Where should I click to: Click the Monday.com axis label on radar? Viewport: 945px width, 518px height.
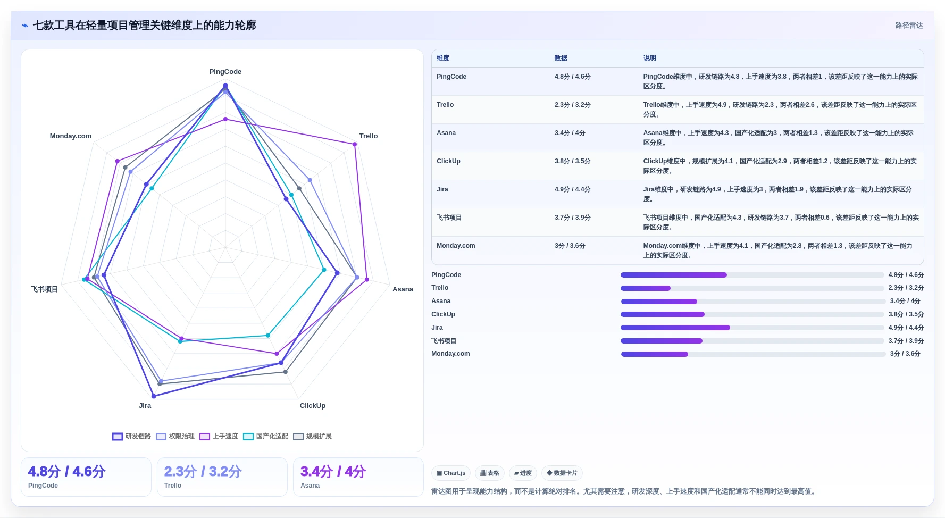coord(71,136)
